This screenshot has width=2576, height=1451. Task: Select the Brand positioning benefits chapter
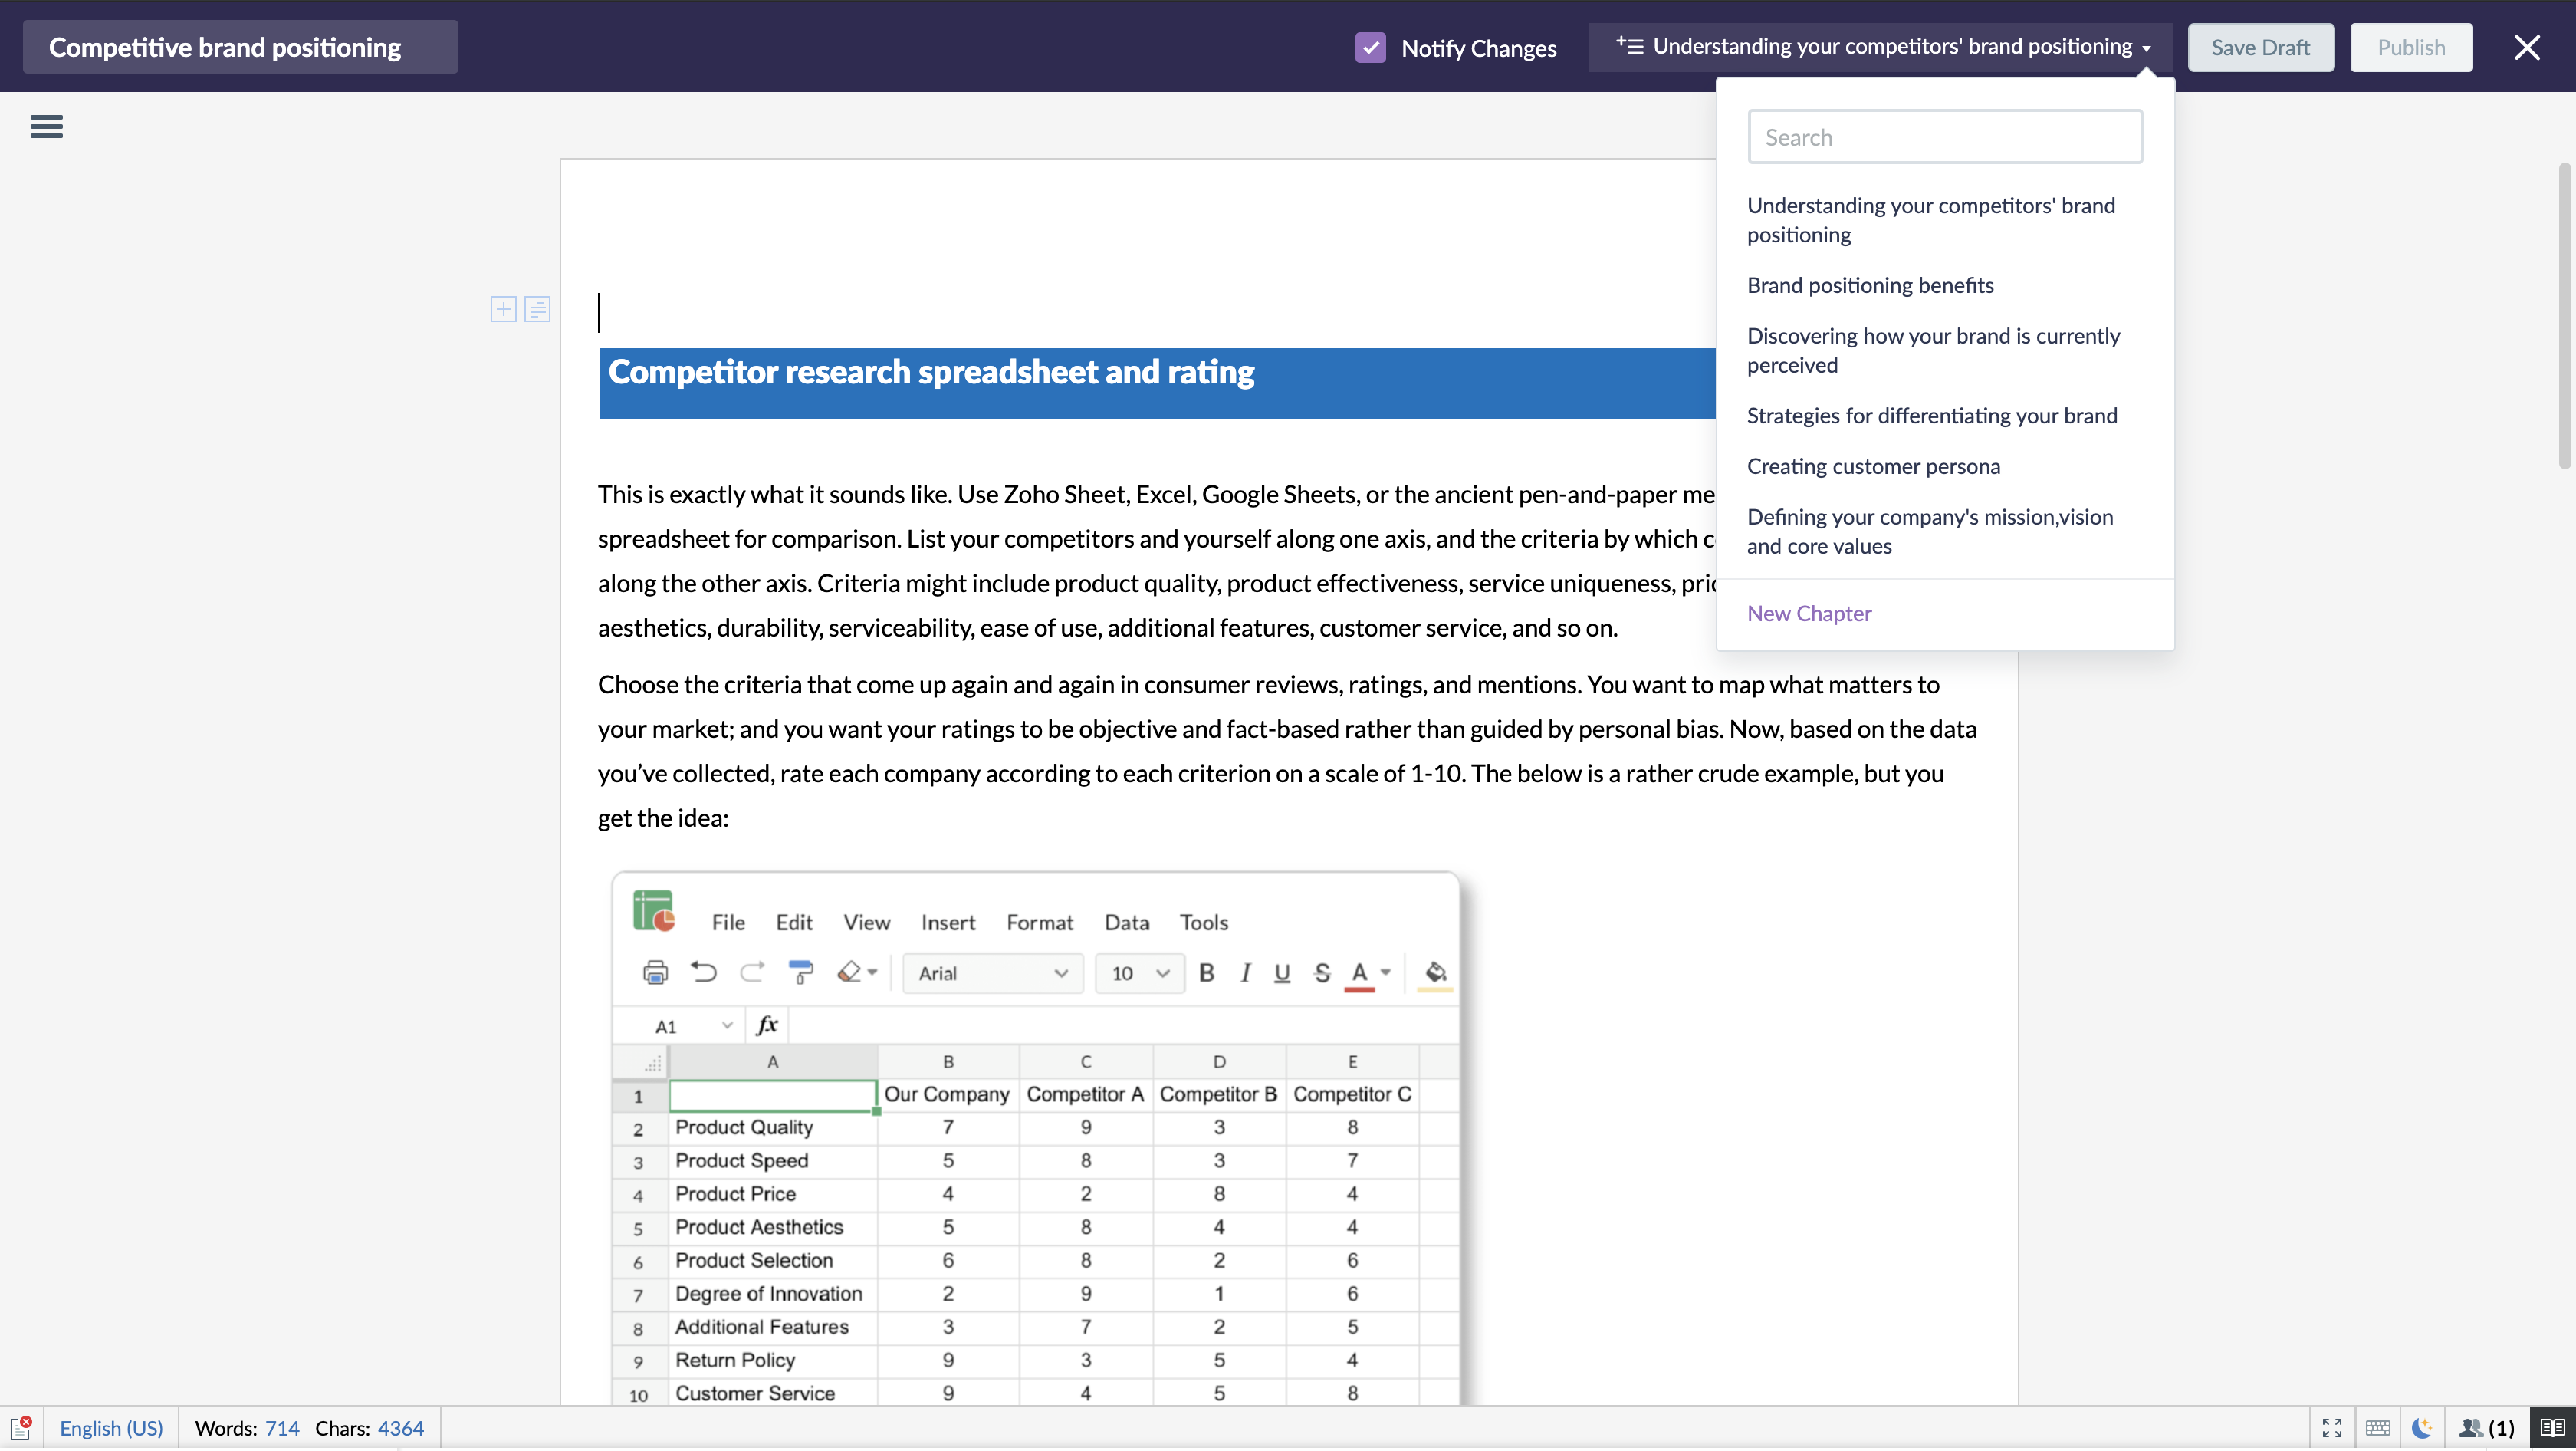pos(1869,285)
